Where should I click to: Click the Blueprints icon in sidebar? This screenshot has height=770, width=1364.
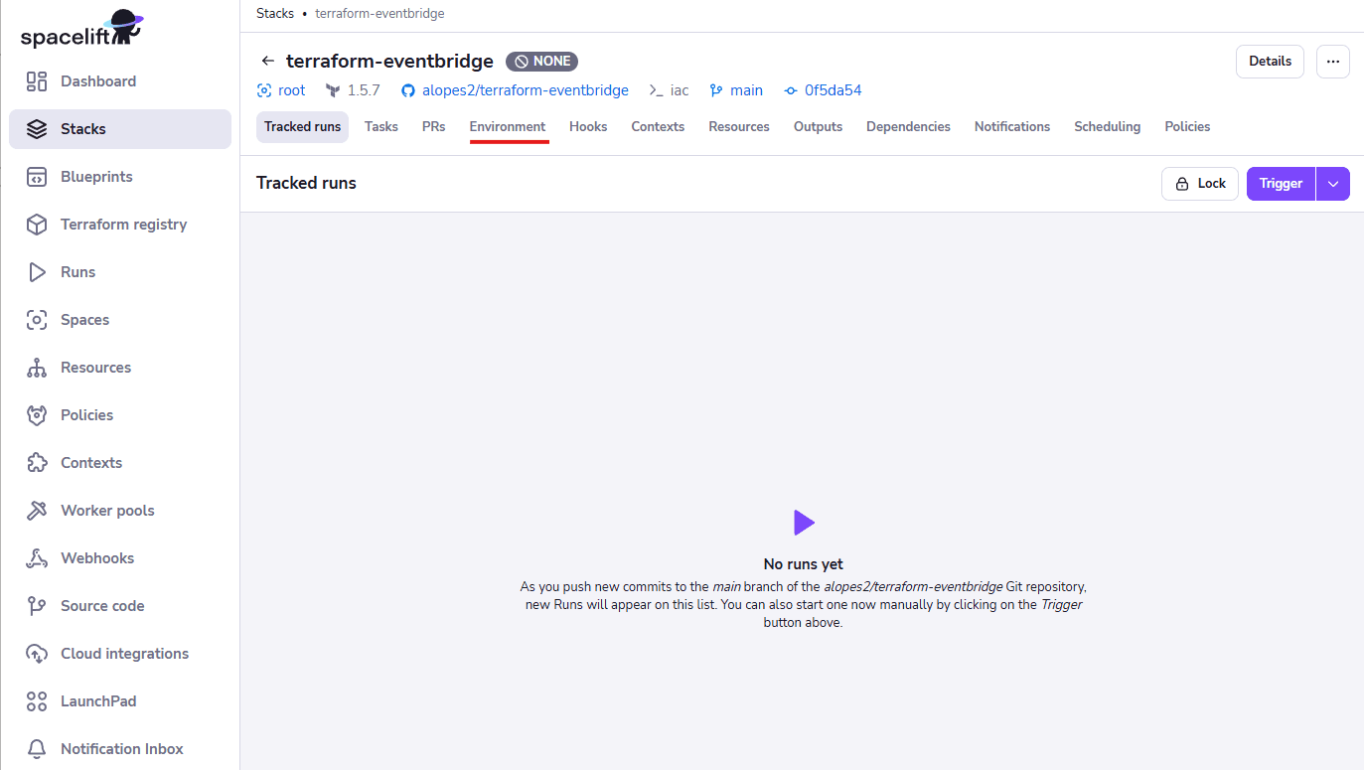(37, 177)
